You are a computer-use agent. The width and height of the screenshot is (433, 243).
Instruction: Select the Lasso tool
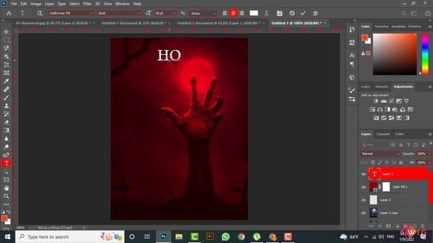[6, 48]
